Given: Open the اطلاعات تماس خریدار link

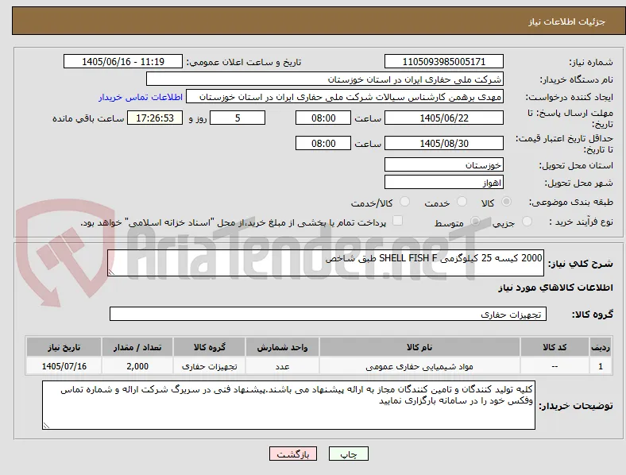Looking at the screenshot, I should coord(141,97).
